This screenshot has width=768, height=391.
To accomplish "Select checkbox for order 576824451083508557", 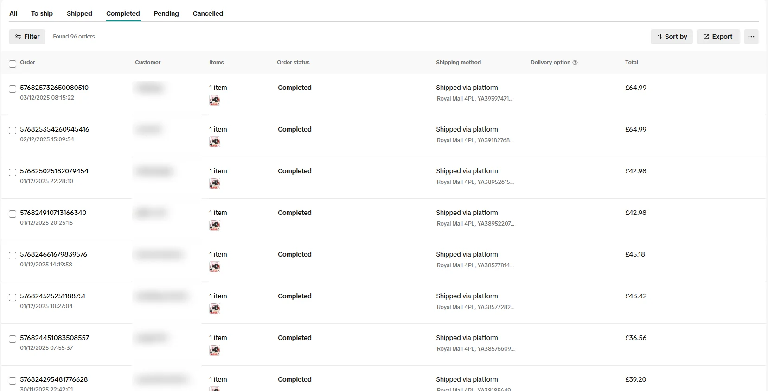I will click(13, 339).
